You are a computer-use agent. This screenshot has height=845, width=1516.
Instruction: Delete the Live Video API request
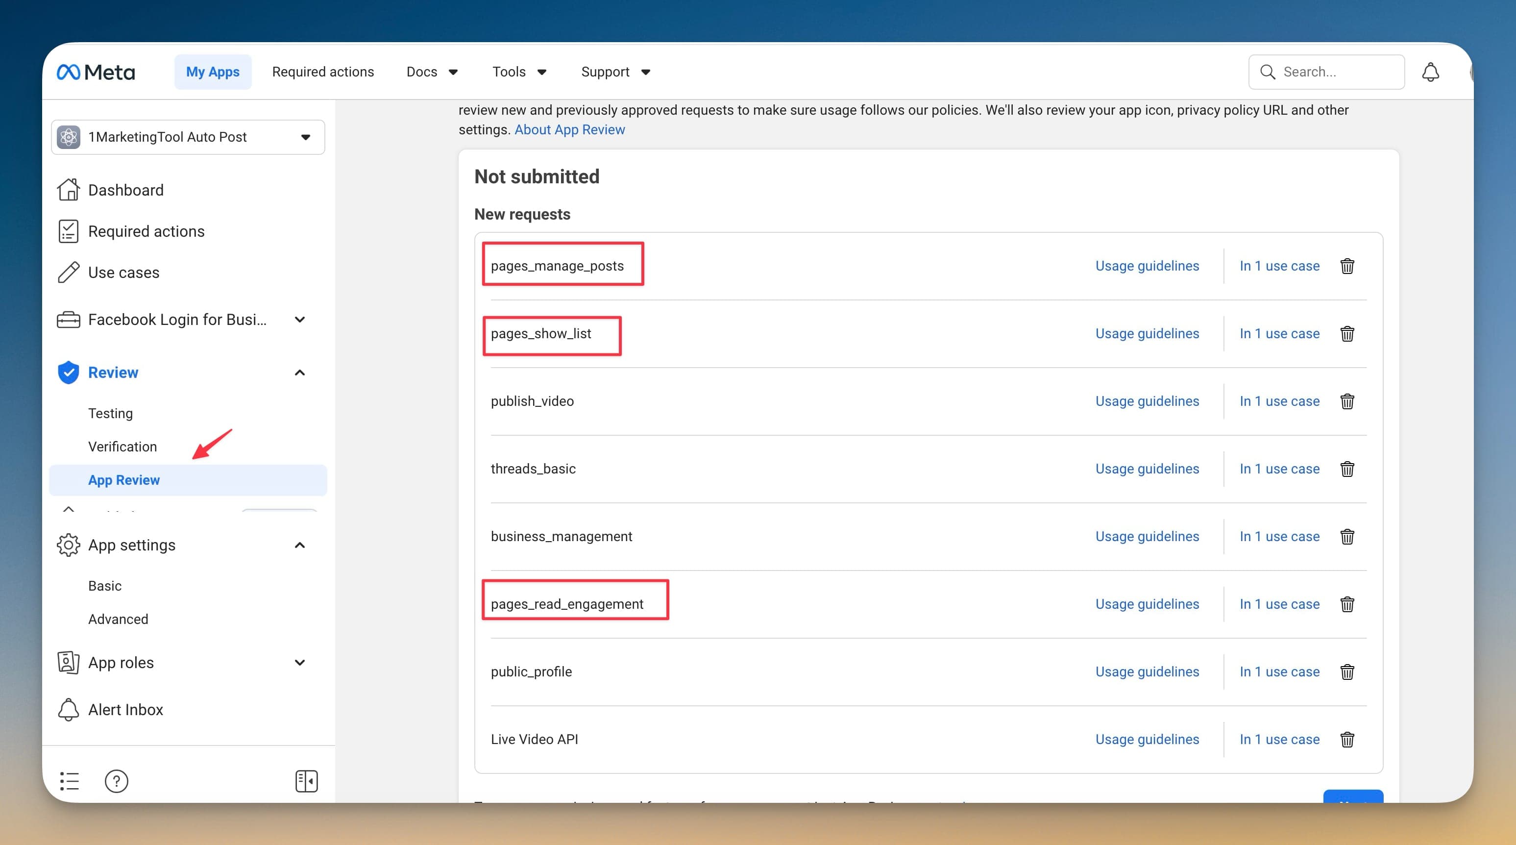pyautogui.click(x=1347, y=740)
